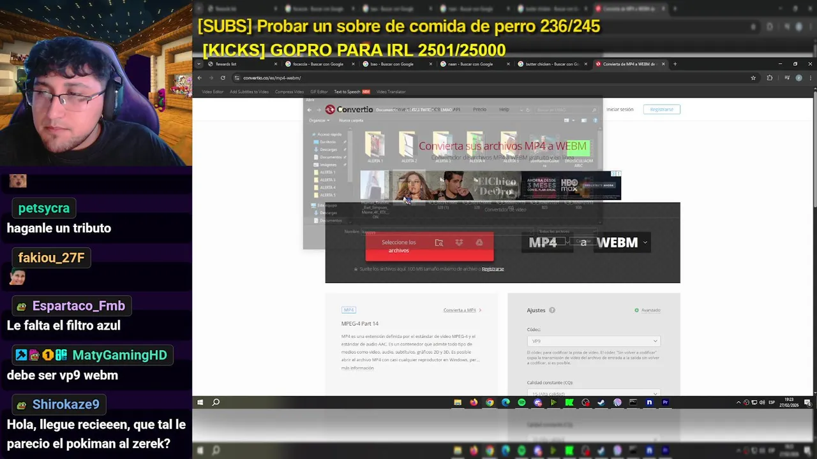Switch to the Rewards list tab

coord(243,64)
